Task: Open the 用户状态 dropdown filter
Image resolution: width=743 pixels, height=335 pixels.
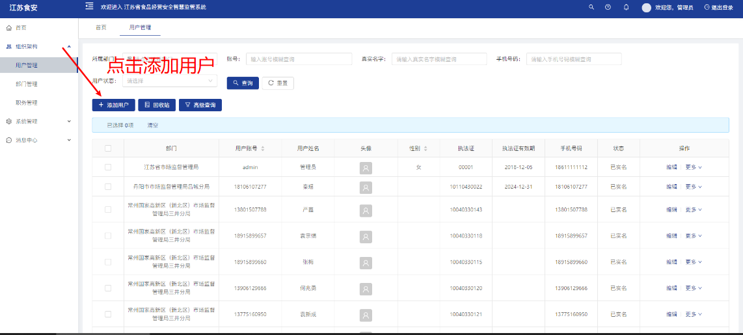Action: (x=170, y=81)
